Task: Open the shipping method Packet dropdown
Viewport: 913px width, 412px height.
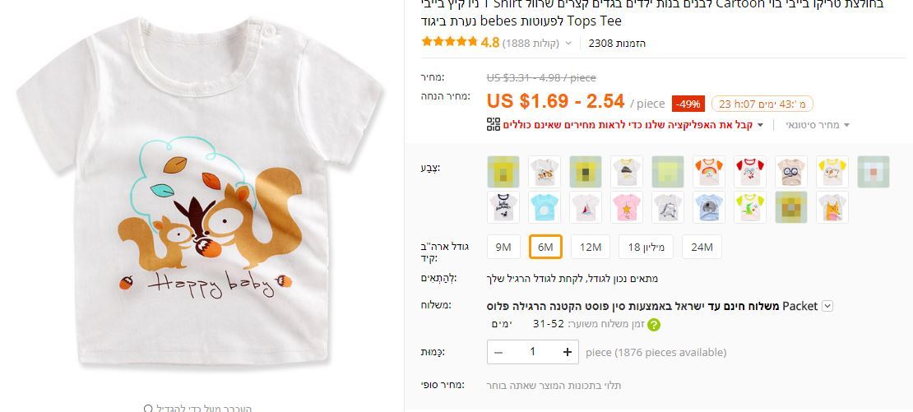Action: (x=827, y=306)
